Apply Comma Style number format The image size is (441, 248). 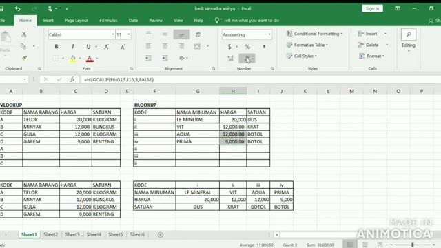tap(264, 47)
